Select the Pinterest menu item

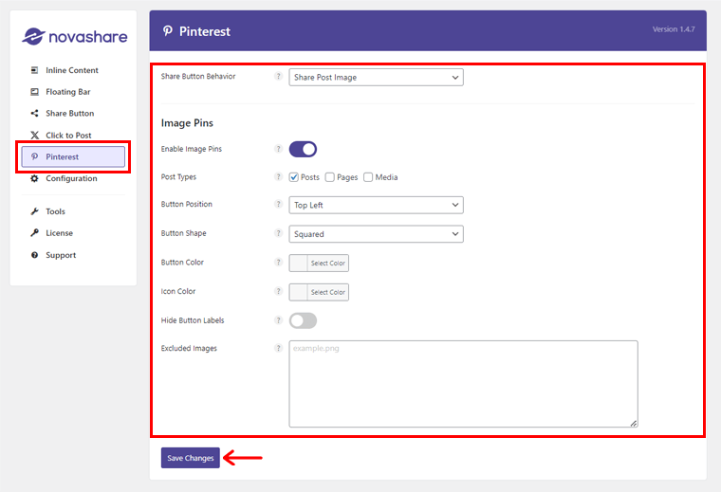click(73, 156)
